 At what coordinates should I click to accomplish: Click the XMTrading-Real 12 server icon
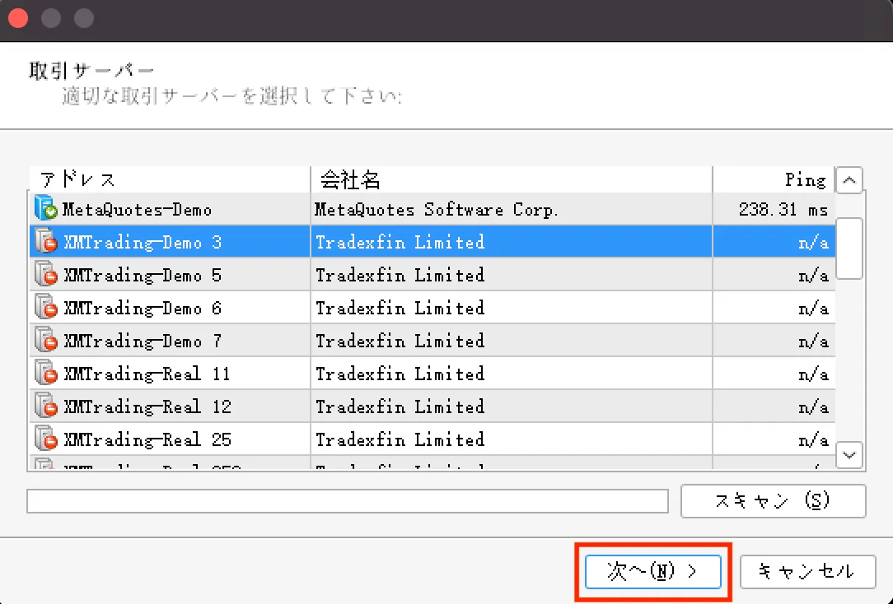click(45, 406)
